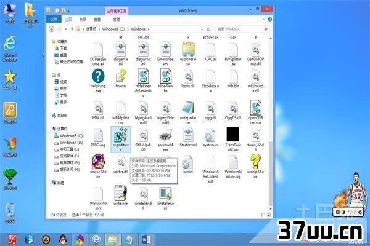Select the openCDROM.vbs script icon
The width and height of the screenshot is (370, 246).
point(255,108)
